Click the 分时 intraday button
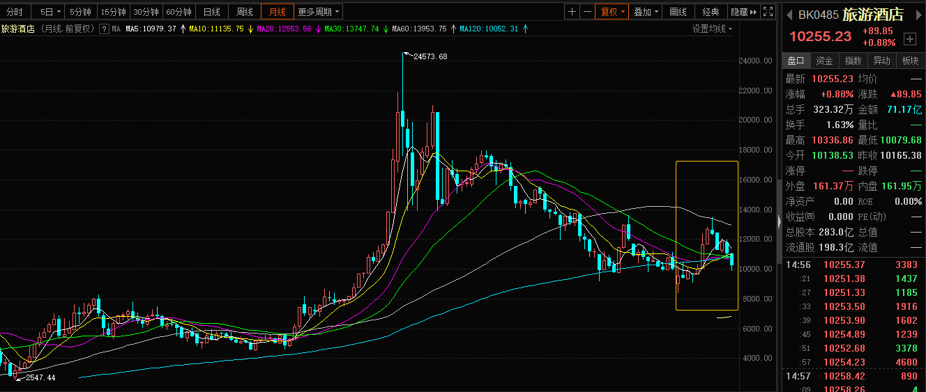 [x=15, y=12]
